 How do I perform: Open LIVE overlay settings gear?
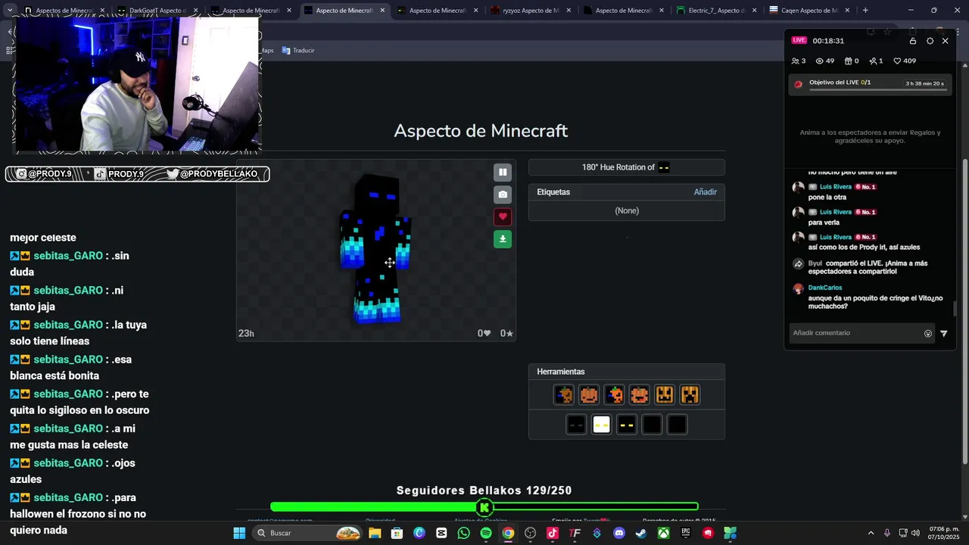pyautogui.click(x=930, y=41)
